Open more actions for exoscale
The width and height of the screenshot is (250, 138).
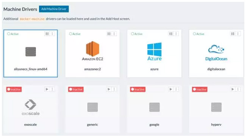pyautogui.click(x=52, y=89)
